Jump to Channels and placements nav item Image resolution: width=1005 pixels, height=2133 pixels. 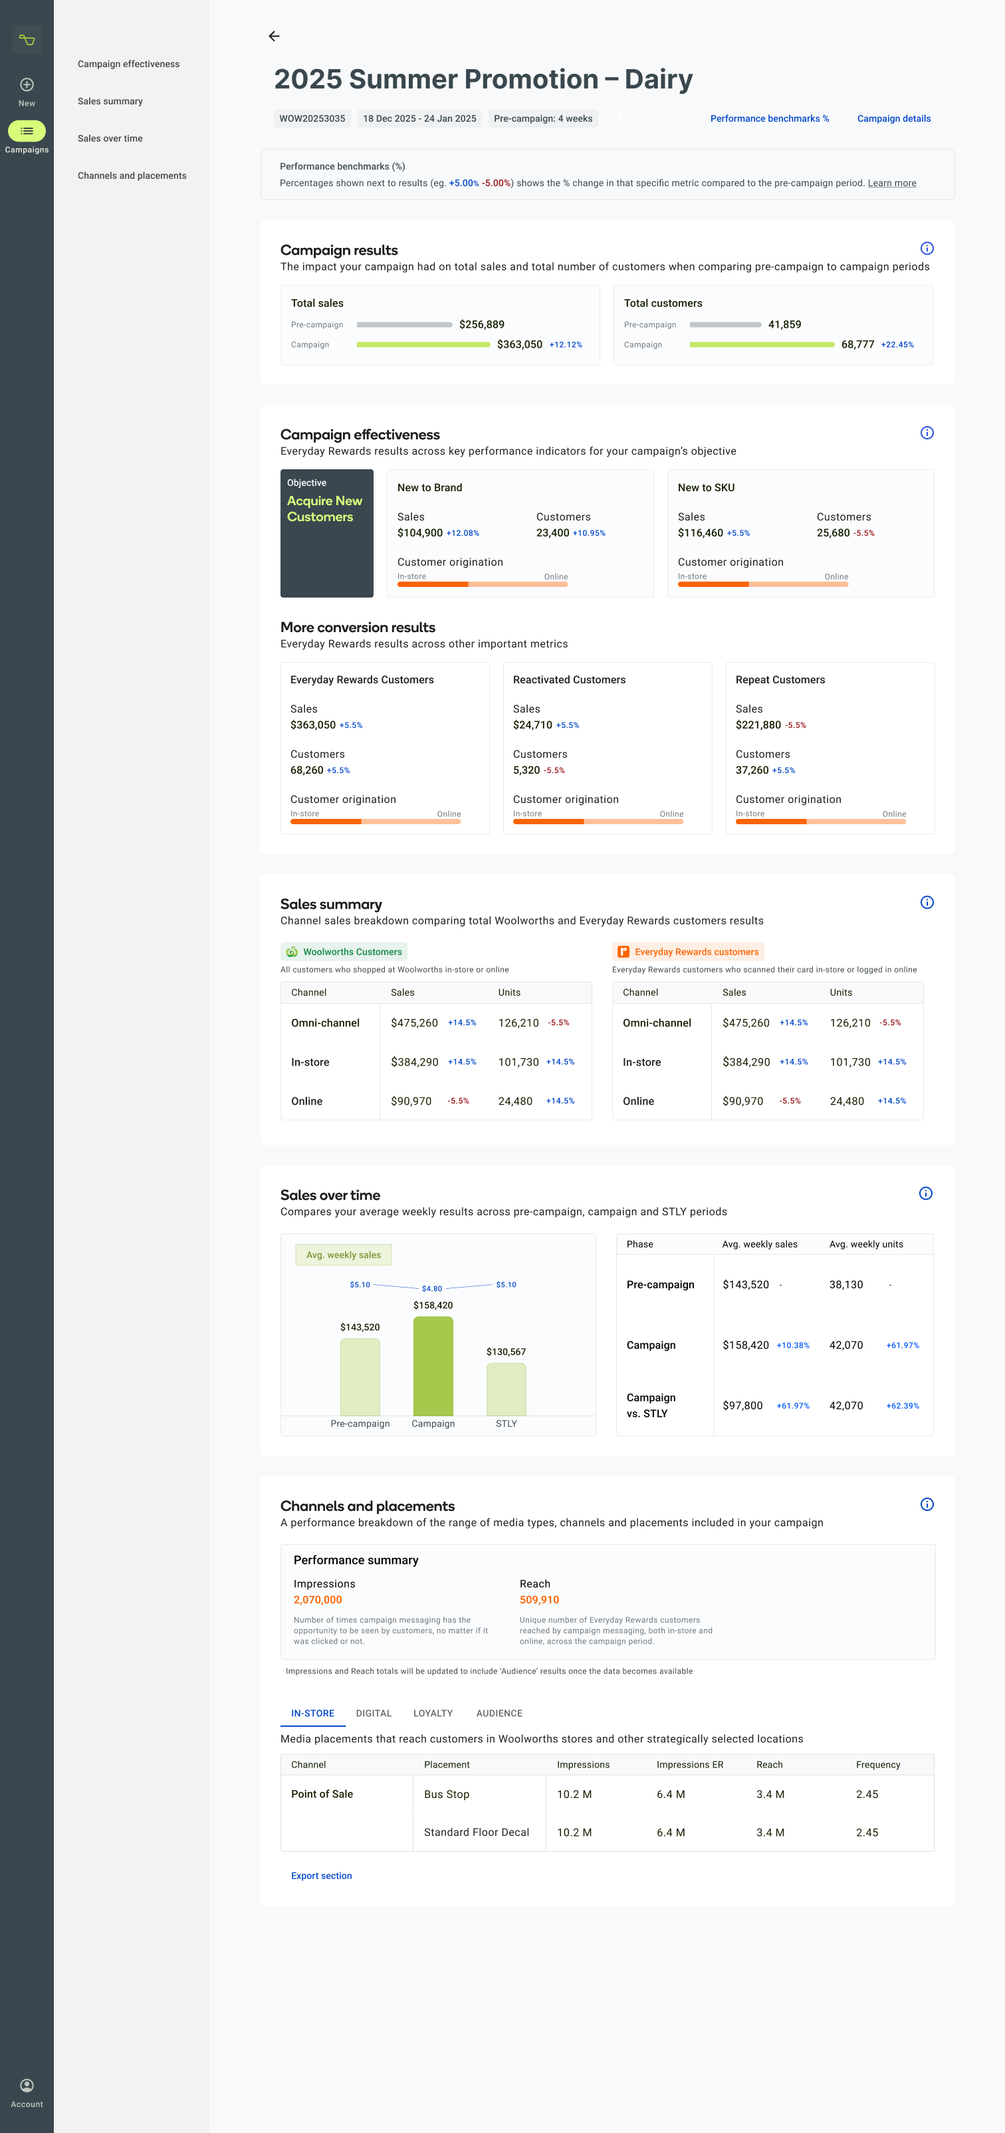pos(132,175)
